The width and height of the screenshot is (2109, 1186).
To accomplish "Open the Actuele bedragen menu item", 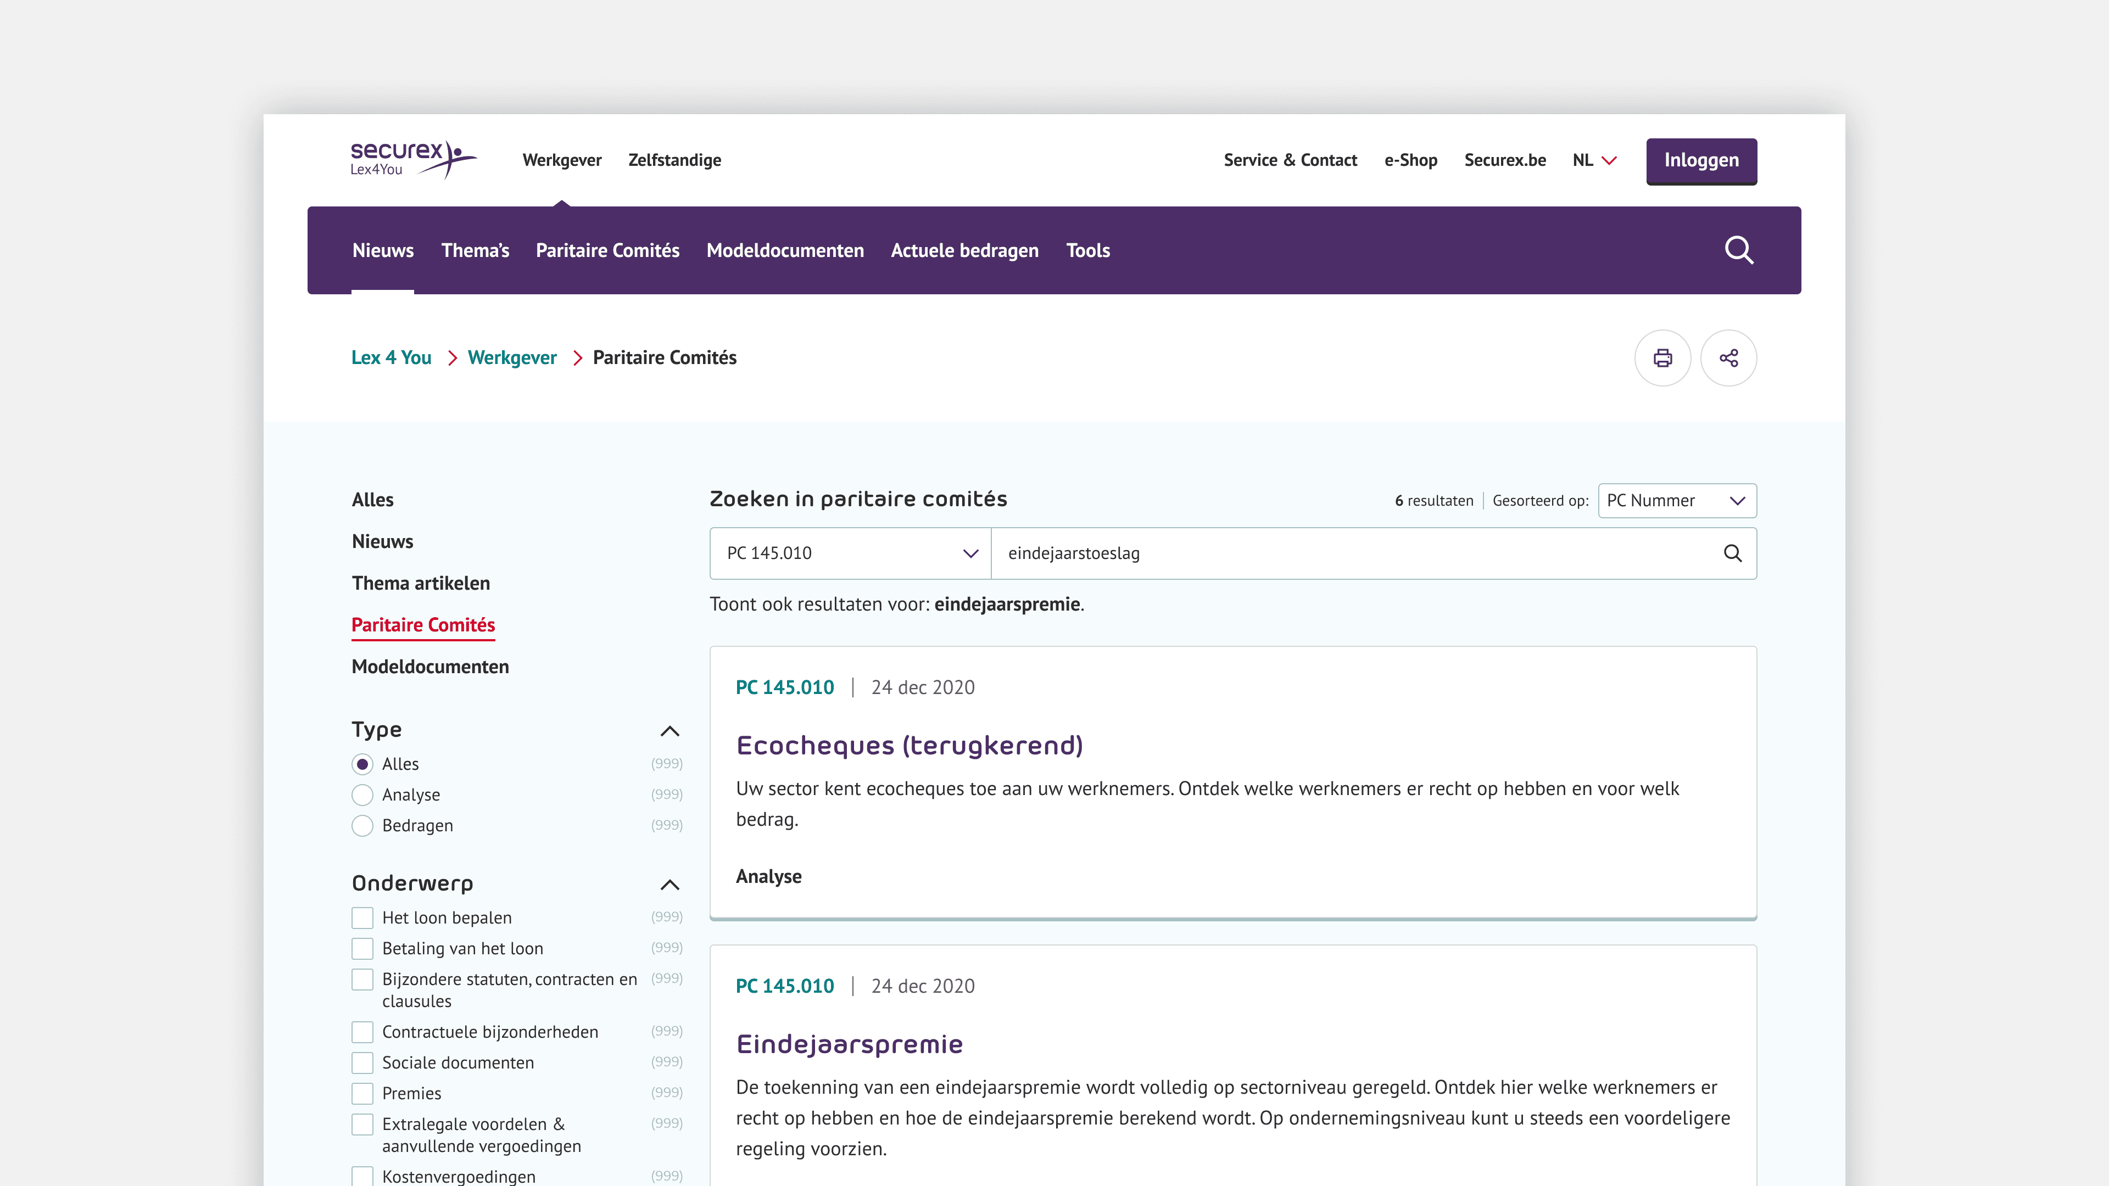I will 964,250.
